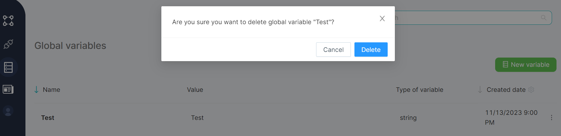The height and width of the screenshot is (136, 561).
Task: Click the Value column header
Action: pos(195,90)
